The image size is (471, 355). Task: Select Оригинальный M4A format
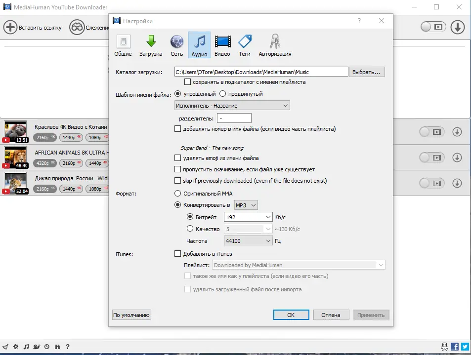pos(177,194)
